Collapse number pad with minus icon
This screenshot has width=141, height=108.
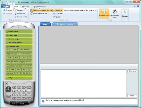pos(7,84)
